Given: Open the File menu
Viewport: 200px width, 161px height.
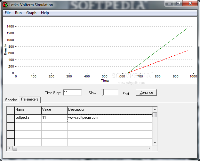Looking at the screenshot, I should 8,13.
